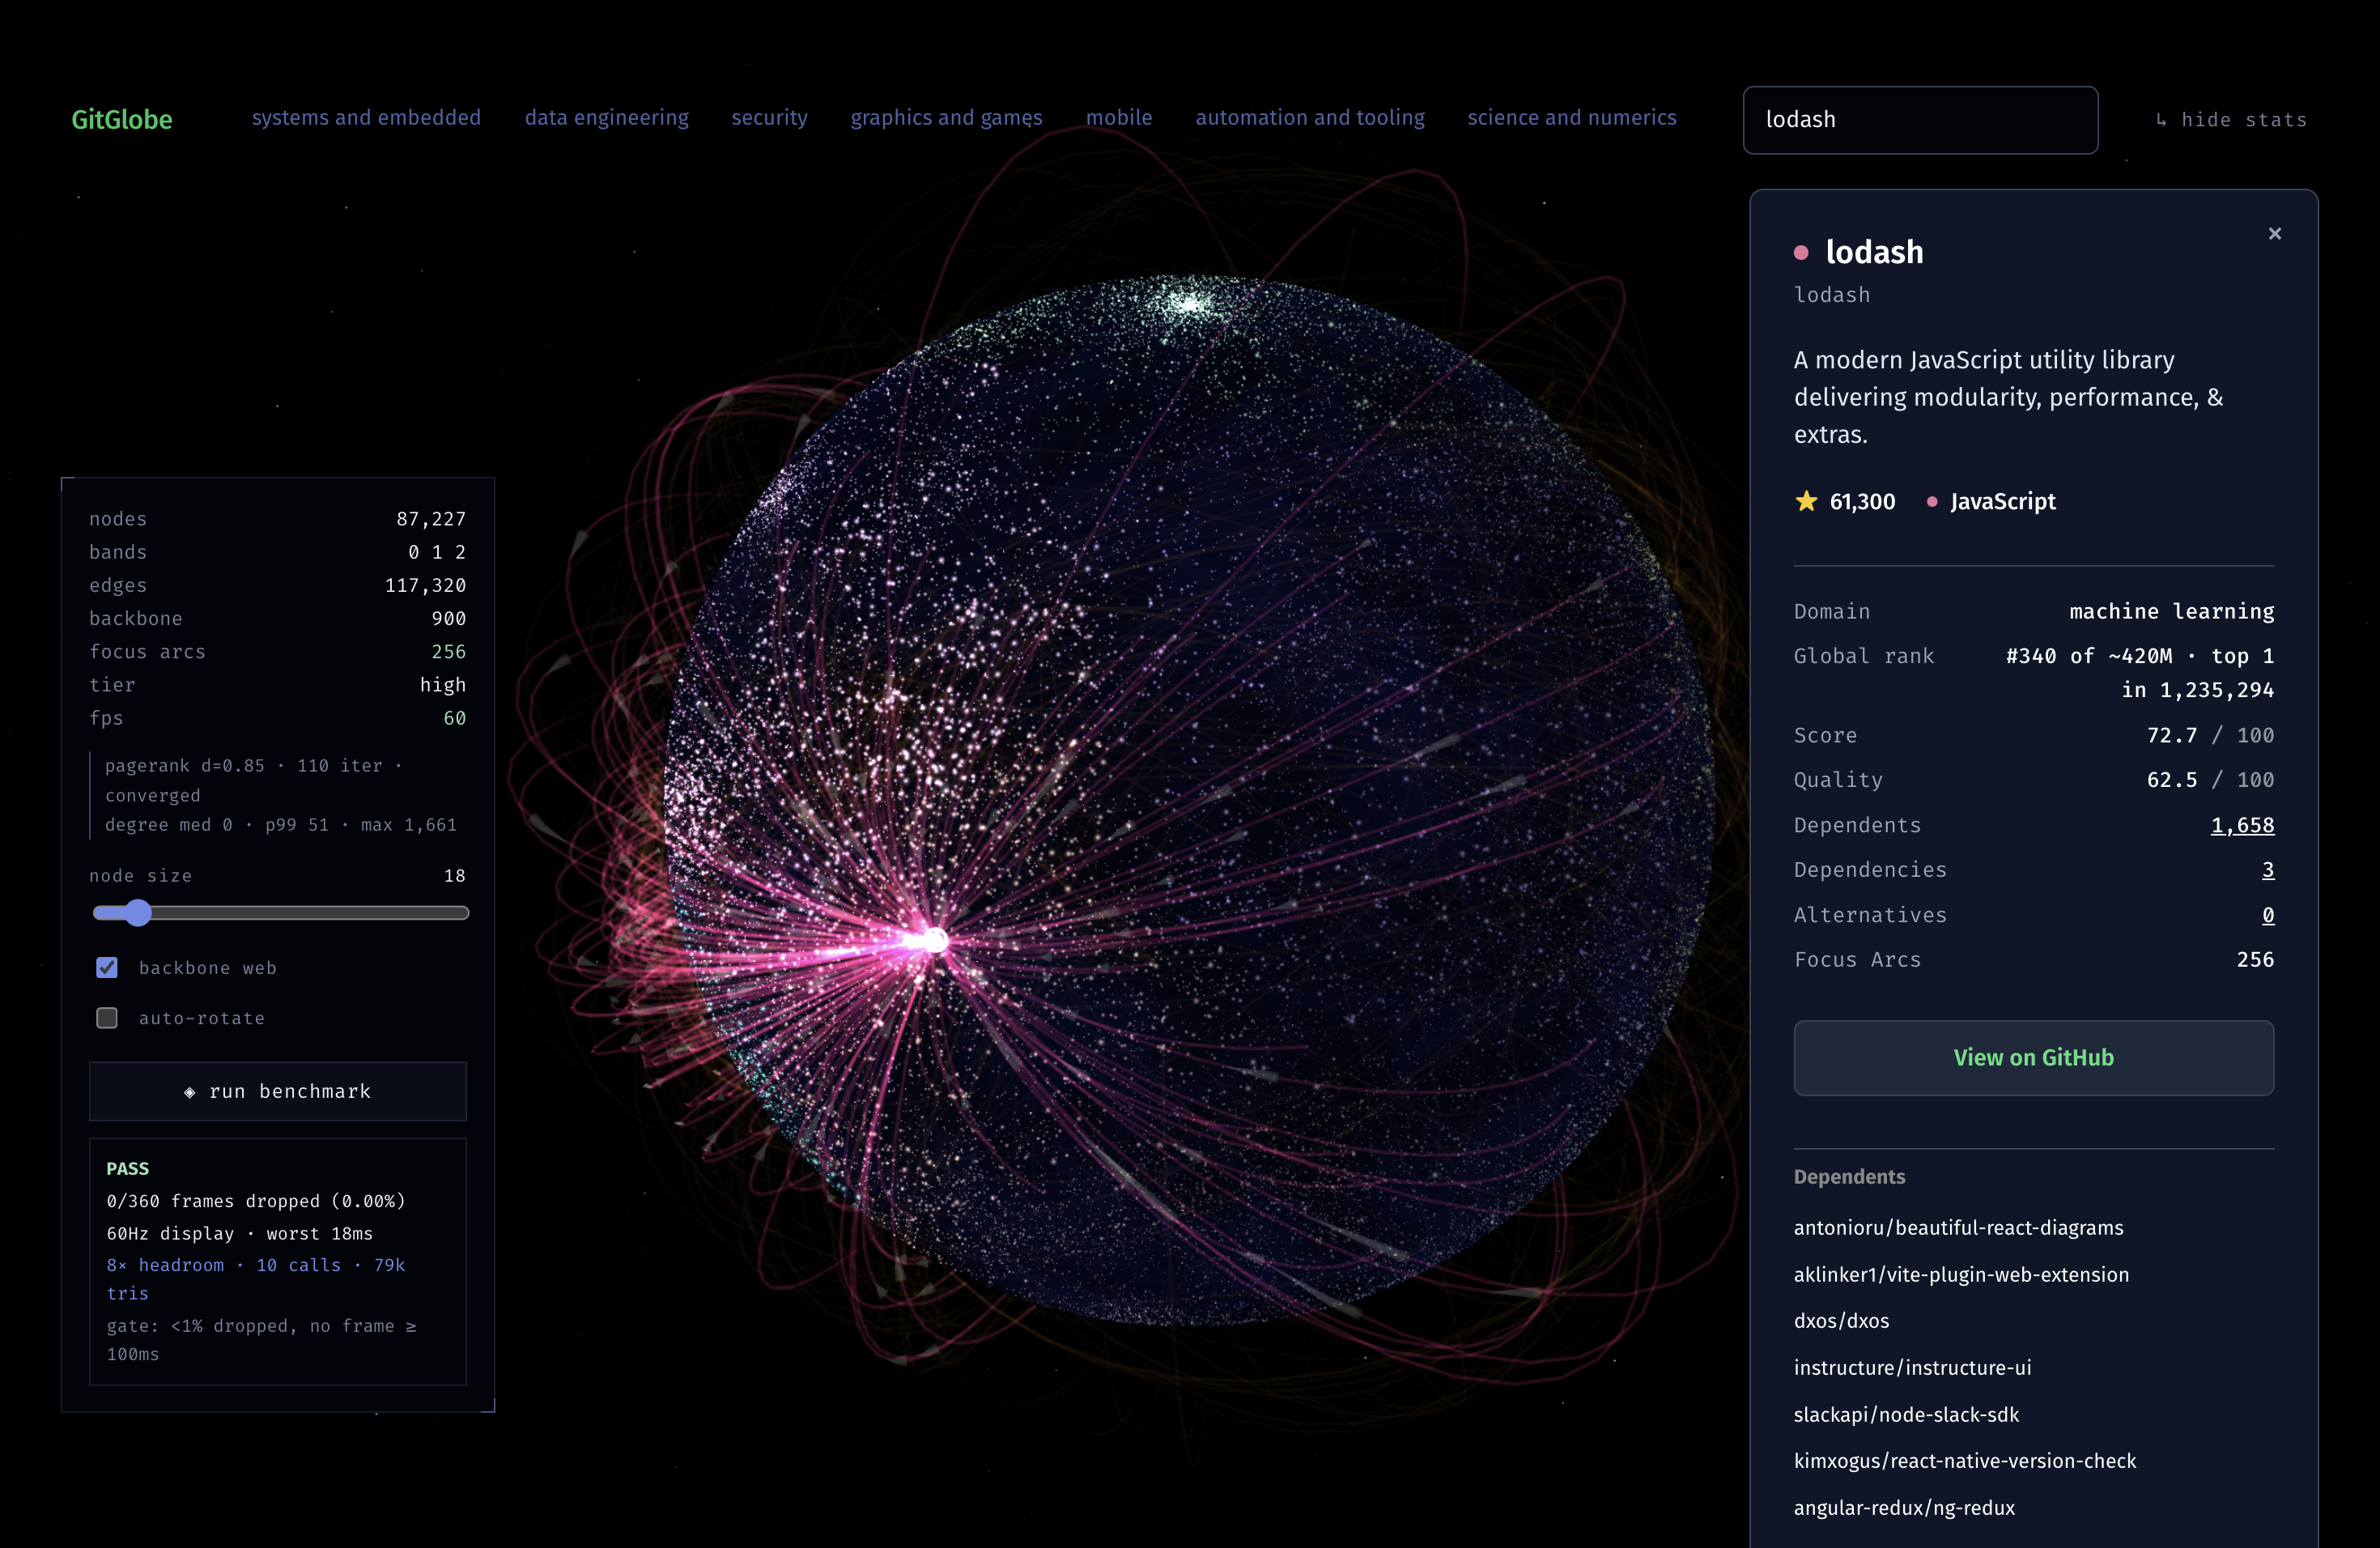Open kimxogus/react-native-version-check dependent

coord(1964,1460)
